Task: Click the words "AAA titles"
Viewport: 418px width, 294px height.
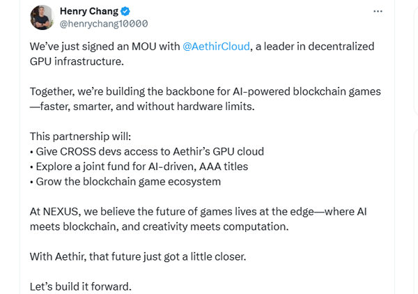Action: click(222, 167)
